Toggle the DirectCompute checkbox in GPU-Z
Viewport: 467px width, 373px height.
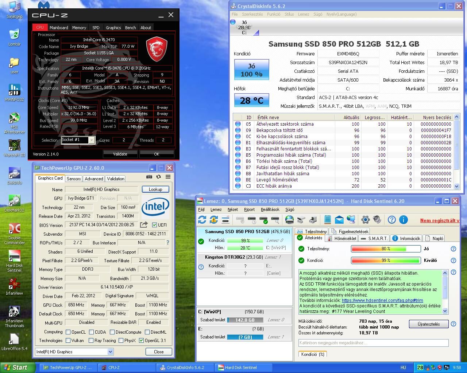pyautogui.click(x=112, y=332)
